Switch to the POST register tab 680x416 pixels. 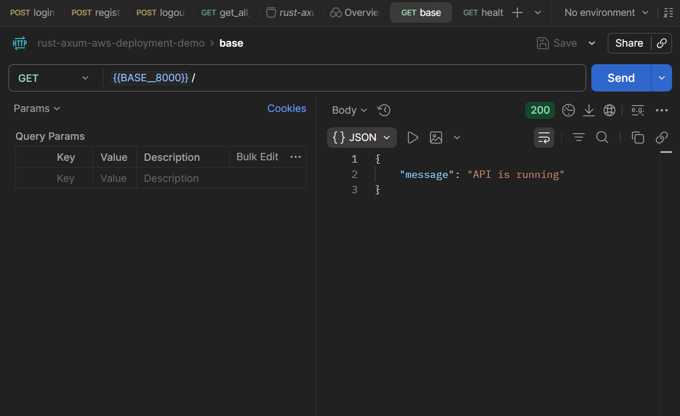click(x=96, y=13)
